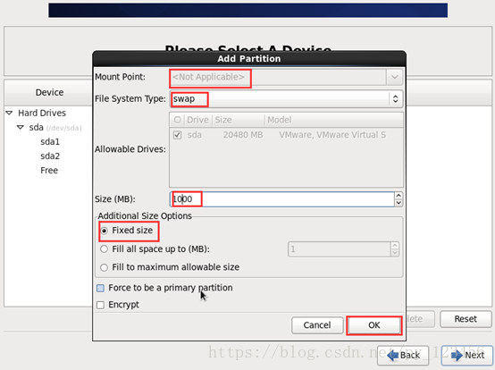This screenshot has height=370, width=495.
Task: Click the blue Next arrow icon
Action: (x=457, y=356)
